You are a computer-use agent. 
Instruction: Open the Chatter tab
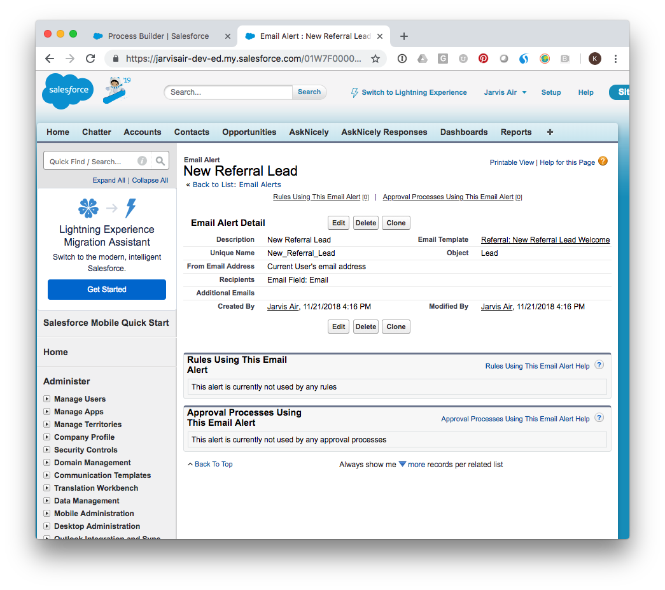[97, 132]
